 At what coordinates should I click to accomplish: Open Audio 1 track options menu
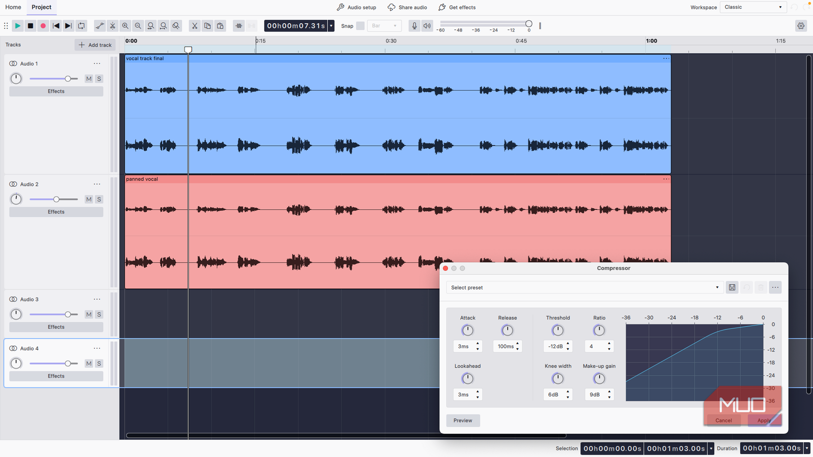pos(97,64)
